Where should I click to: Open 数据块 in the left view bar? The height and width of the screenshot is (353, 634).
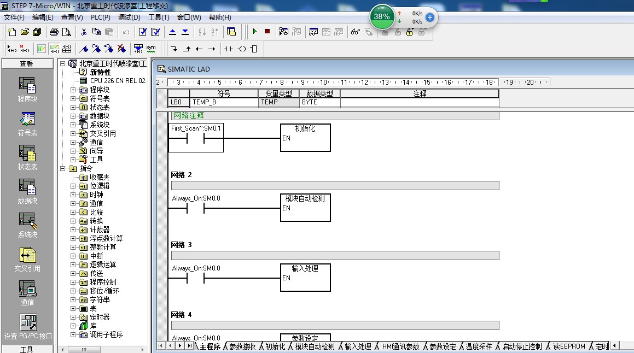[x=27, y=191]
